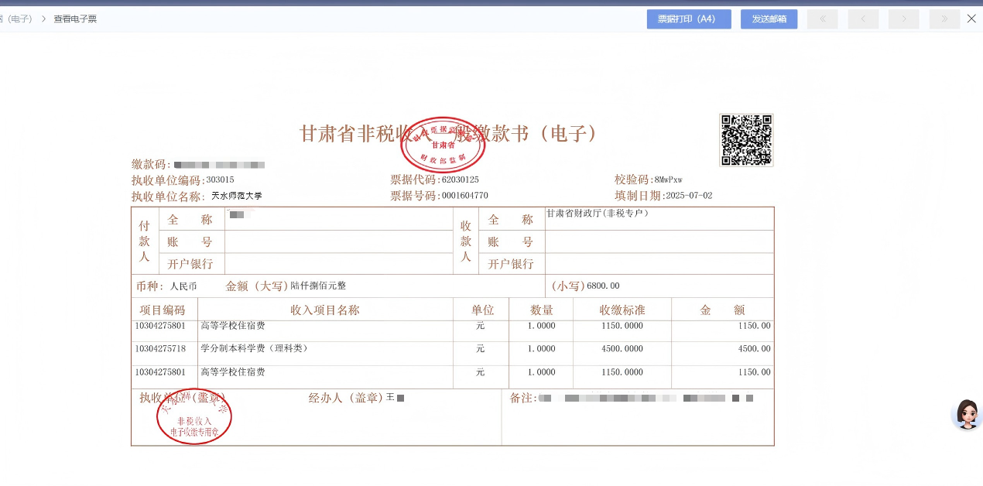Click the red 非税收入电子收缴专用章 stamp
This screenshot has height=486, width=983.
[x=194, y=418]
